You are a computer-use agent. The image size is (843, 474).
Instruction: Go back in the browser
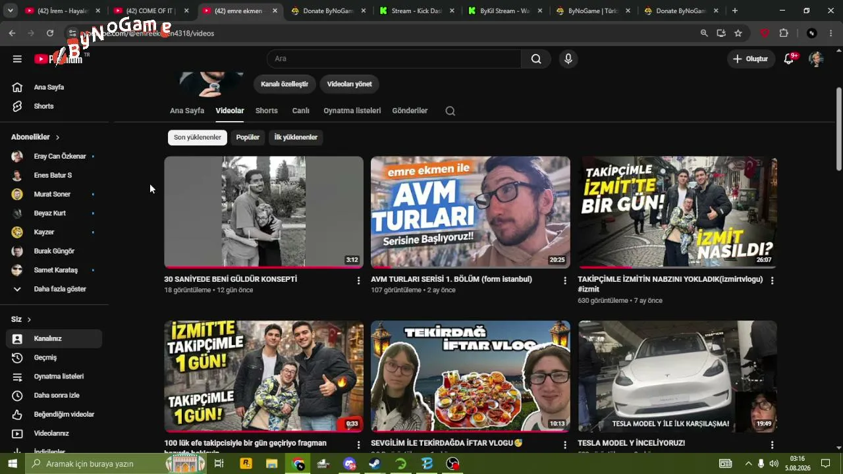pyautogui.click(x=12, y=33)
